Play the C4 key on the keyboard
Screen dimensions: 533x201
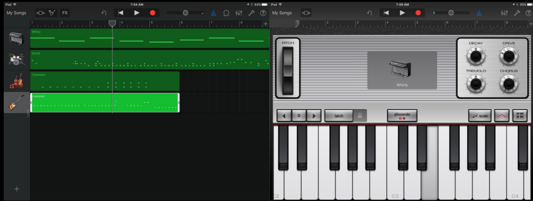515,163
